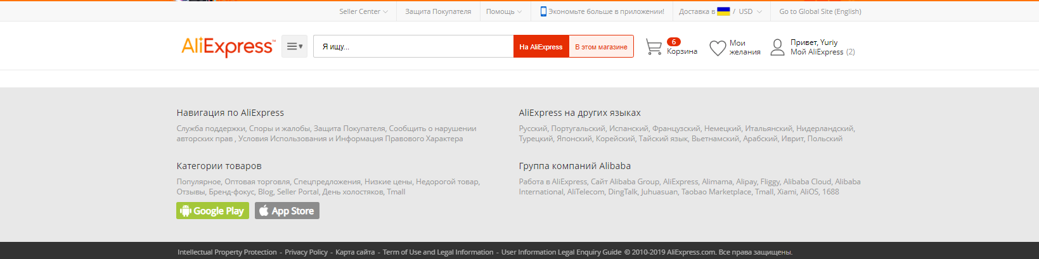The height and width of the screenshot is (259, 1039).
Task: Open 'DingTalk' group link
Action: pyautogui.click(x=623, y=192)
